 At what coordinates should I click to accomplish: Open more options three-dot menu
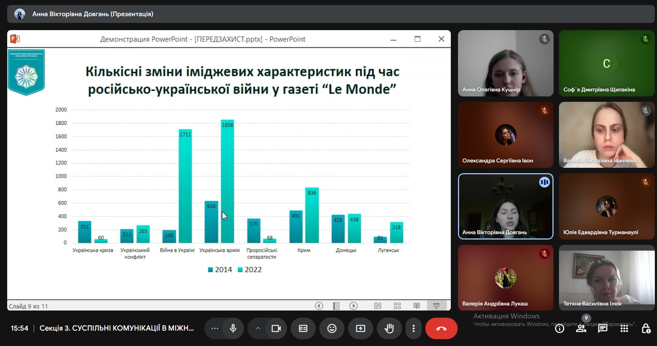pyautogui.click(x=413, y=328)
